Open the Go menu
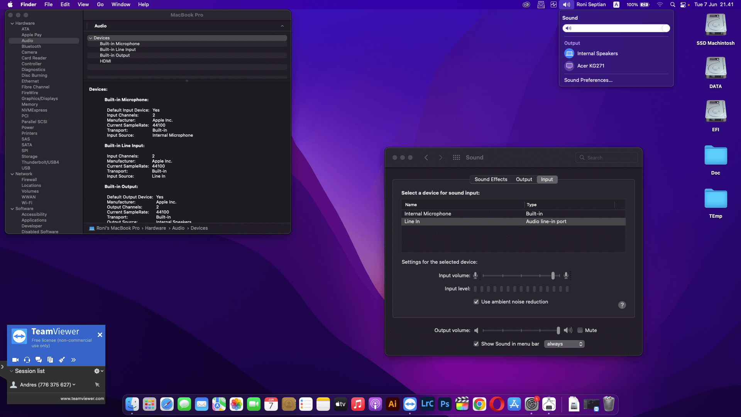 click(100, 5)
